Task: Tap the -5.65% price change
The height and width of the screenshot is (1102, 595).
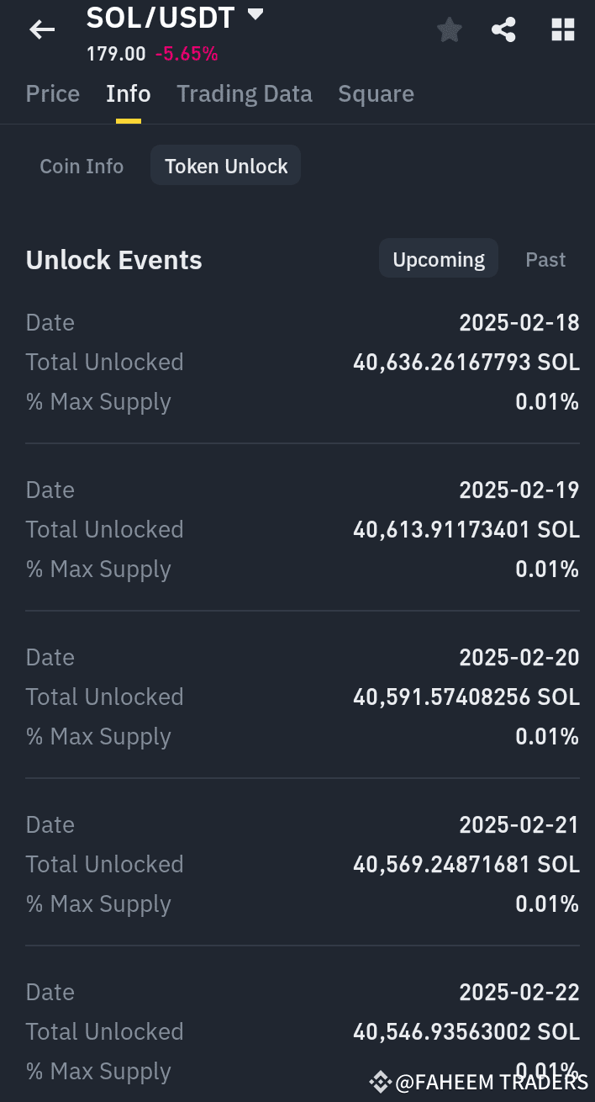Action: pyautogui.click(x=187, y=54)
